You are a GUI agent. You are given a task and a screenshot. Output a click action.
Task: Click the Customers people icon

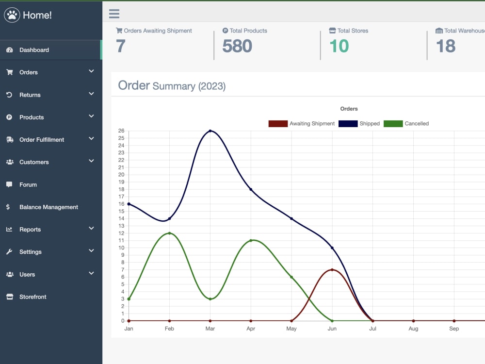[10, 162]
